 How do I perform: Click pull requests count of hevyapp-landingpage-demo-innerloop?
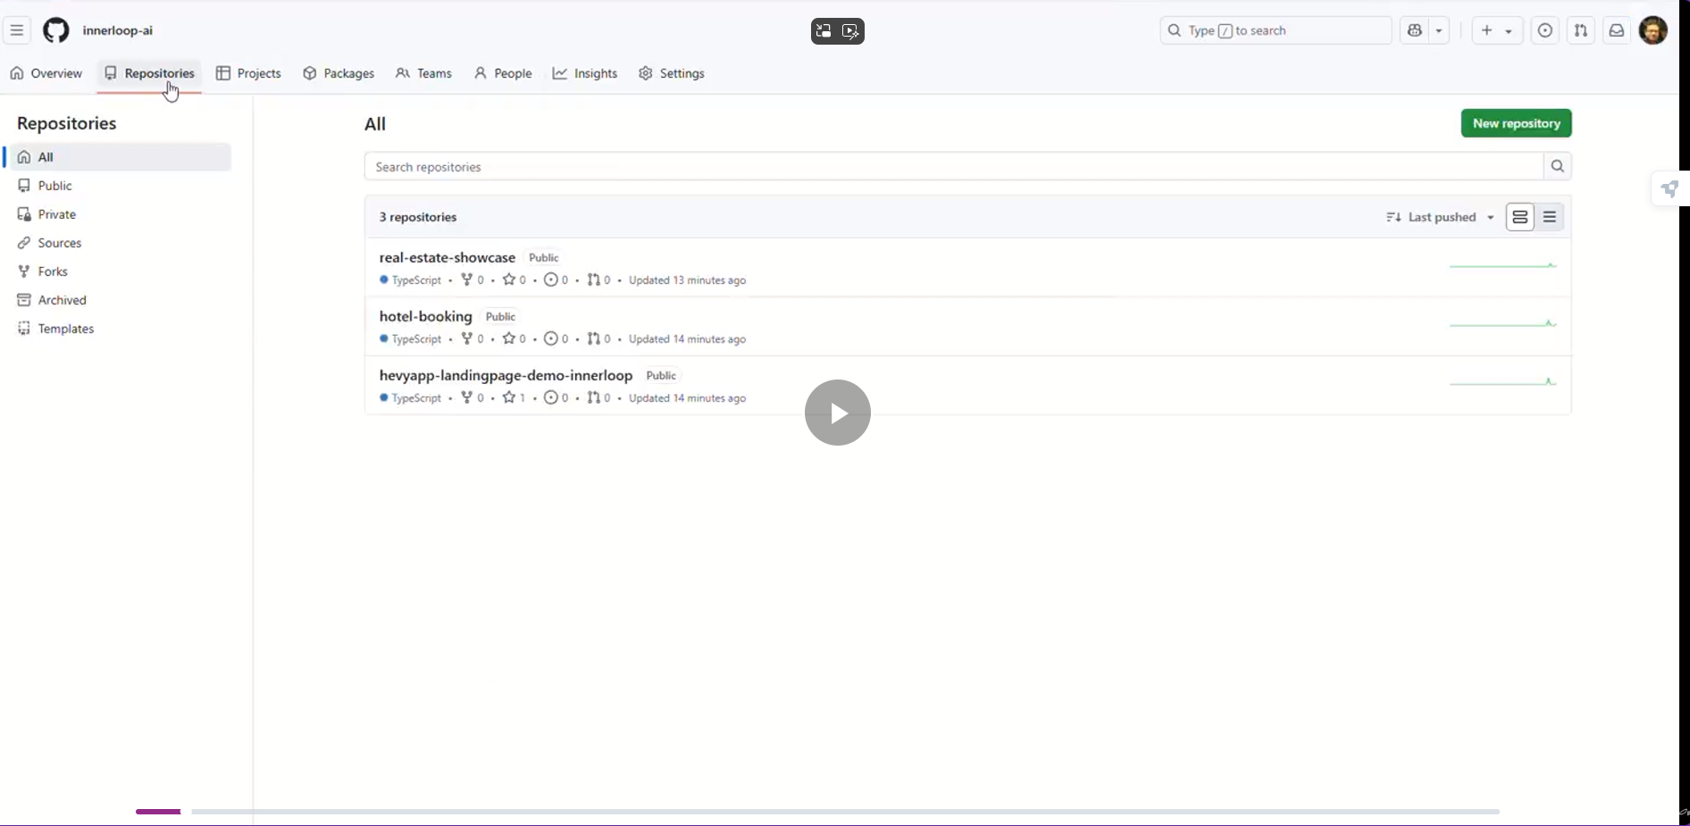(599, 398)
